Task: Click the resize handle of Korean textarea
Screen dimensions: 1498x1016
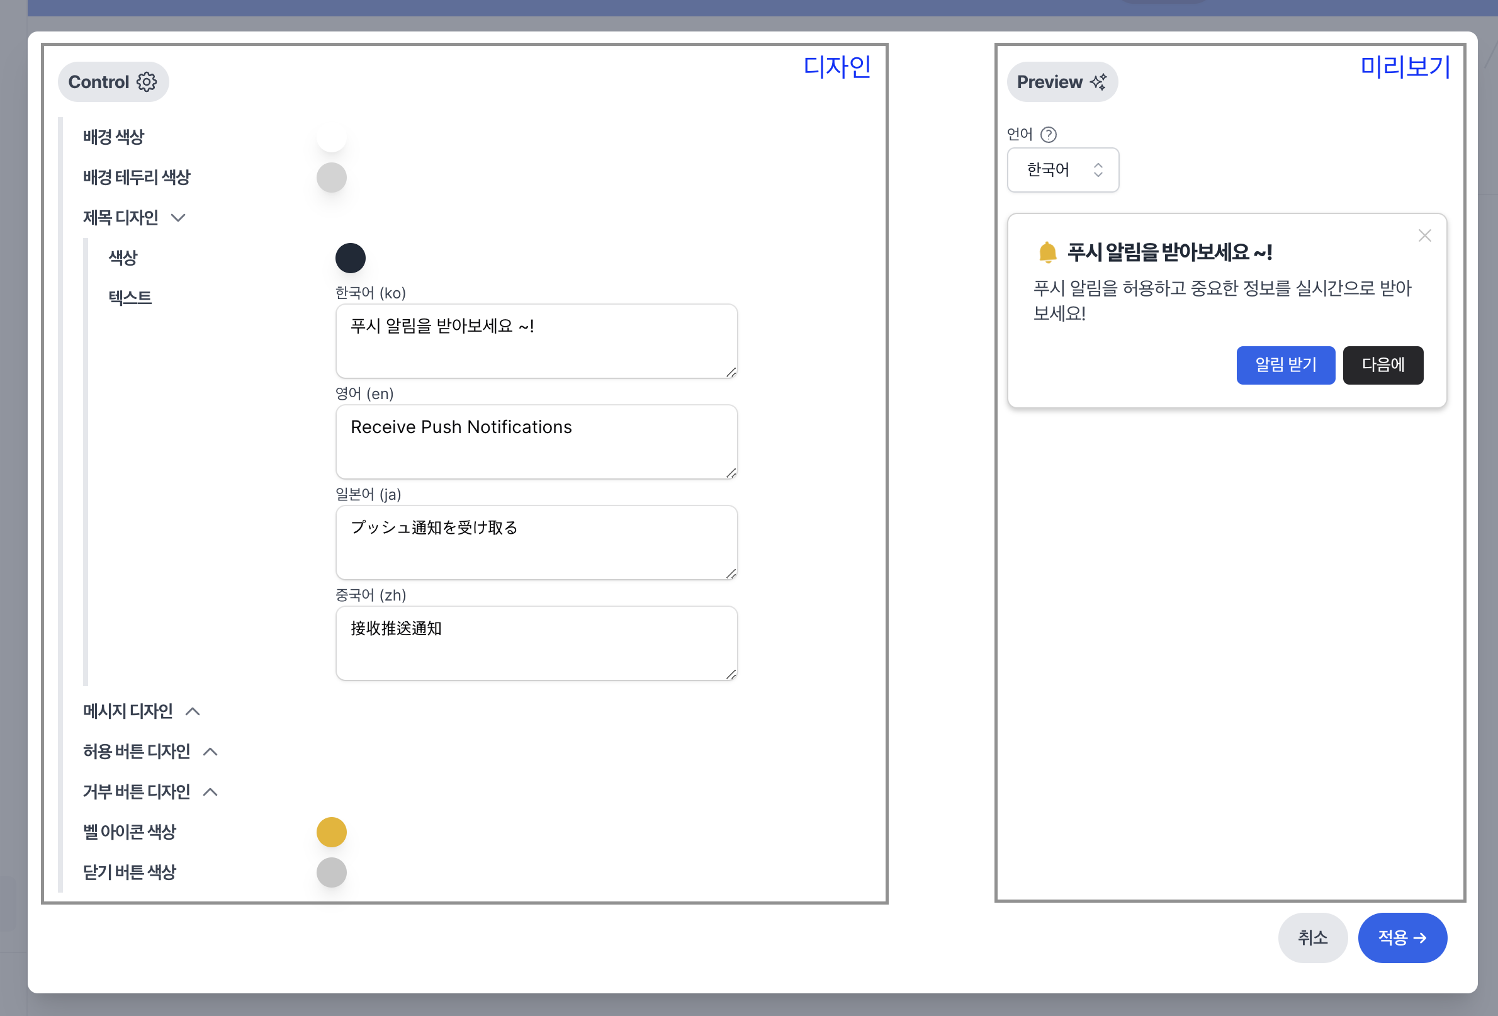Action: pyautogui.click(x=731, y=372)
